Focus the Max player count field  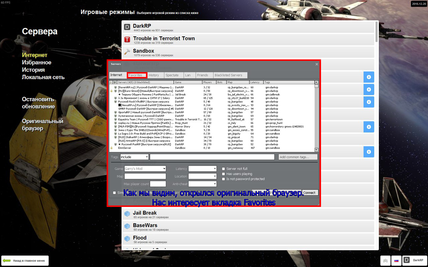158,184
